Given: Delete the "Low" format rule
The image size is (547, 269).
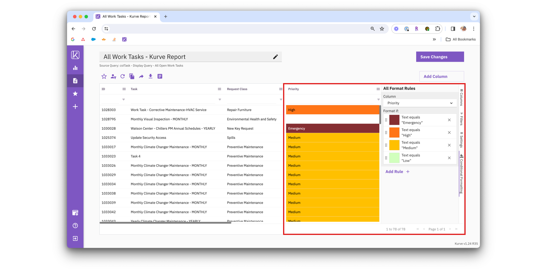Looking at the screenshot, I should click(449, 158).
